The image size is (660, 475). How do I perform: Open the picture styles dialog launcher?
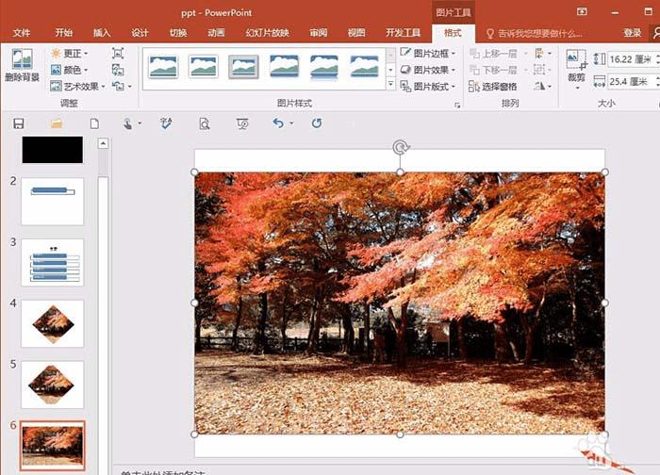[x=457, y=105]
